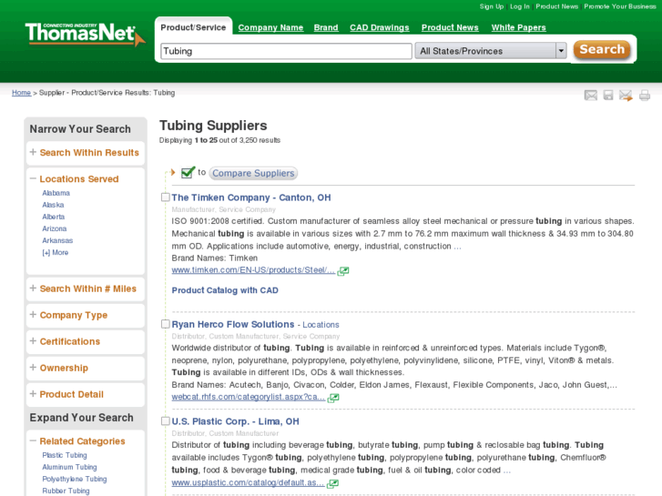Click the print page icon
Image resolution: width=662 pixels, height=496 pixels.
(645, 96)
